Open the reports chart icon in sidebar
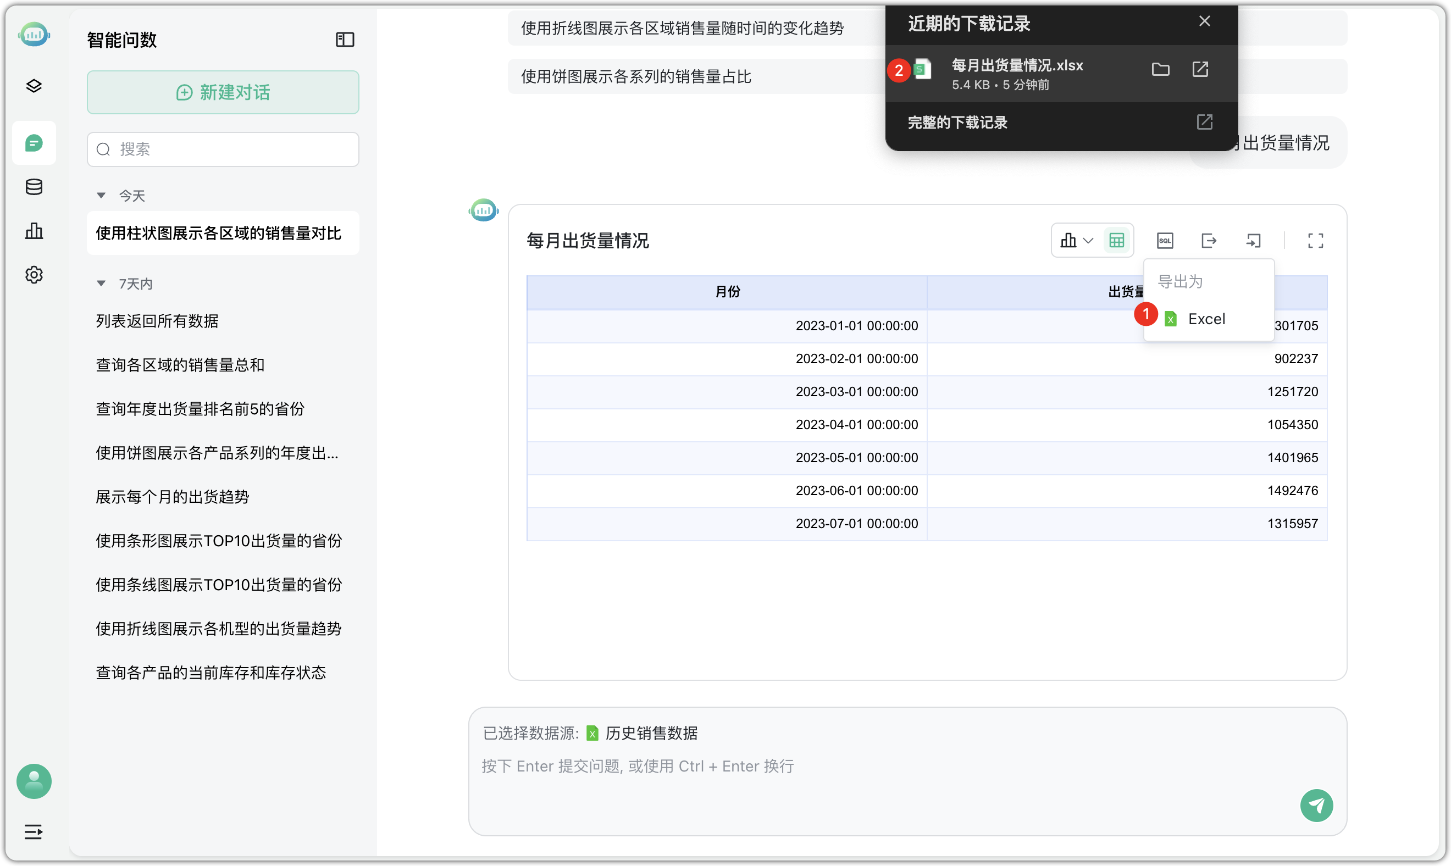The height and width of the screenshot is (866, 1451). pos(34,230)
